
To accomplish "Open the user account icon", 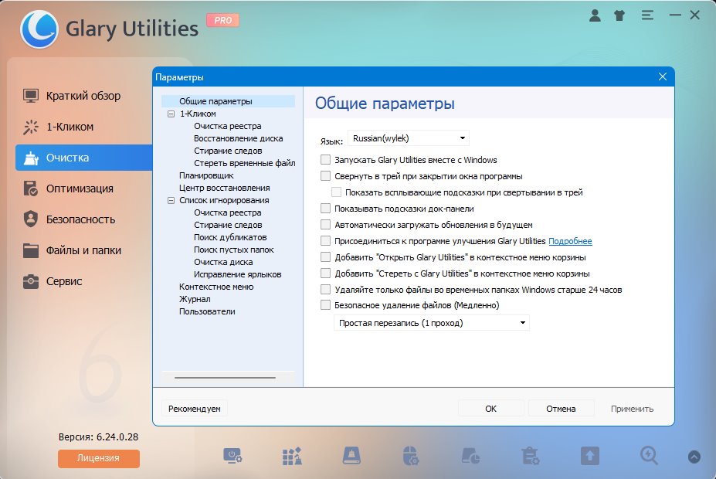I will click(595, 15).
